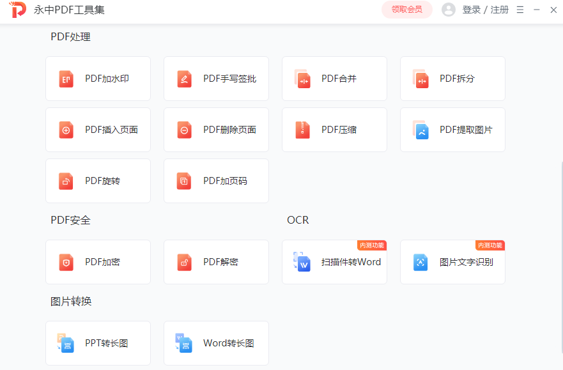Select the PDF提取图片 image icon
The image size is (563, 370).
(420, 130)
